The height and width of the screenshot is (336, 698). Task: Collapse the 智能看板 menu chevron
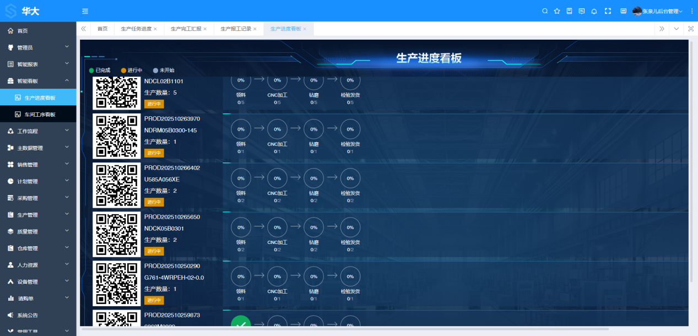pyautogui.click(x=67, y=80)
